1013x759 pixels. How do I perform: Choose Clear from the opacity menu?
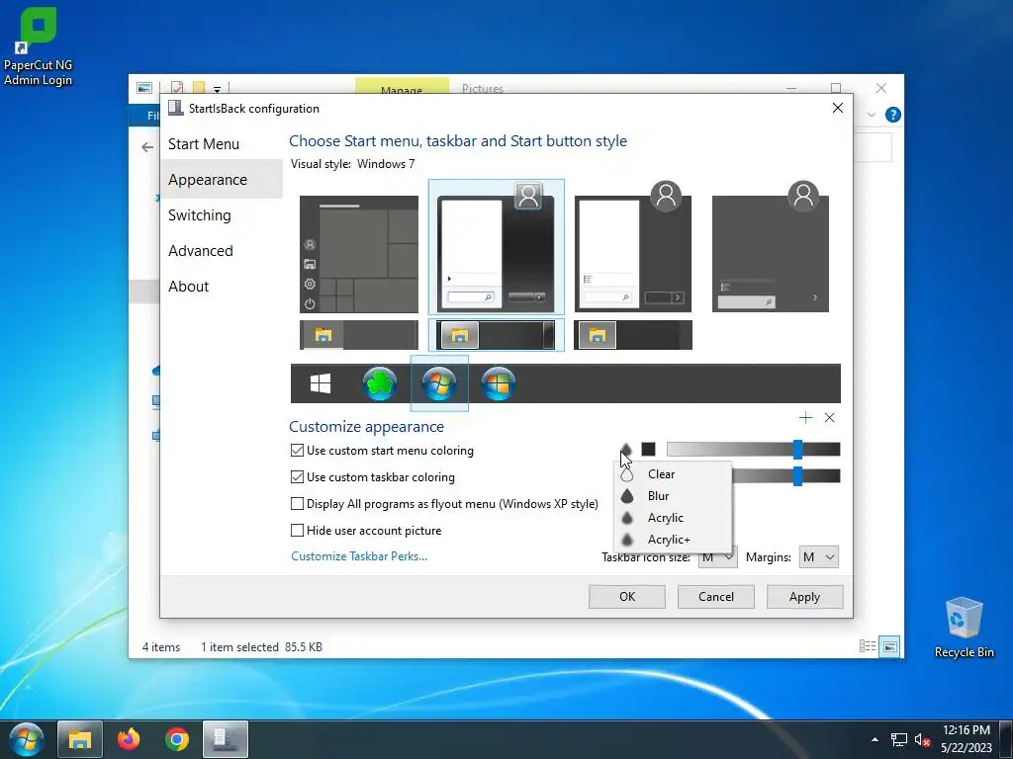pos(673,474)
